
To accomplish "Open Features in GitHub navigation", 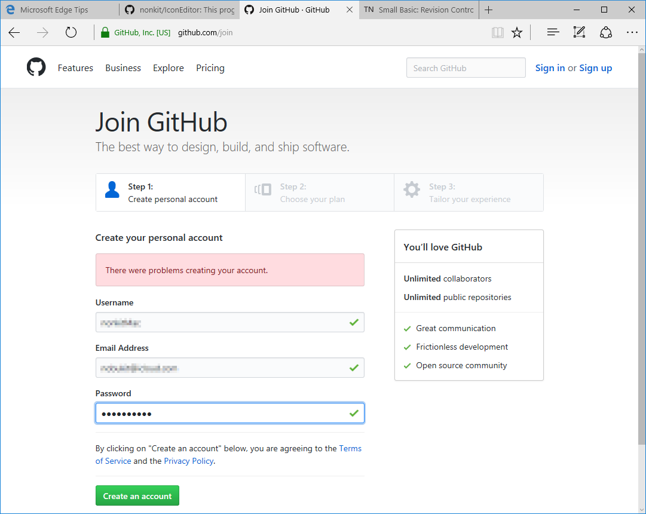I will [x=75, y=68].
